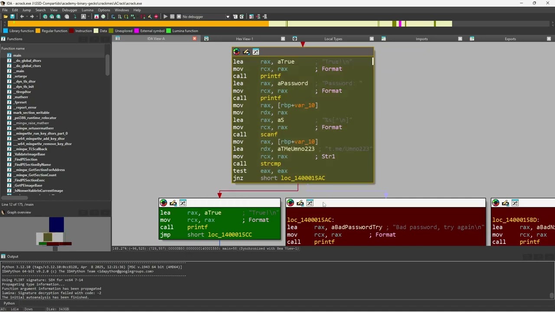Click the External symbol magenta swatch
This screenshot has height=312, width=555.
click(137, 31)
